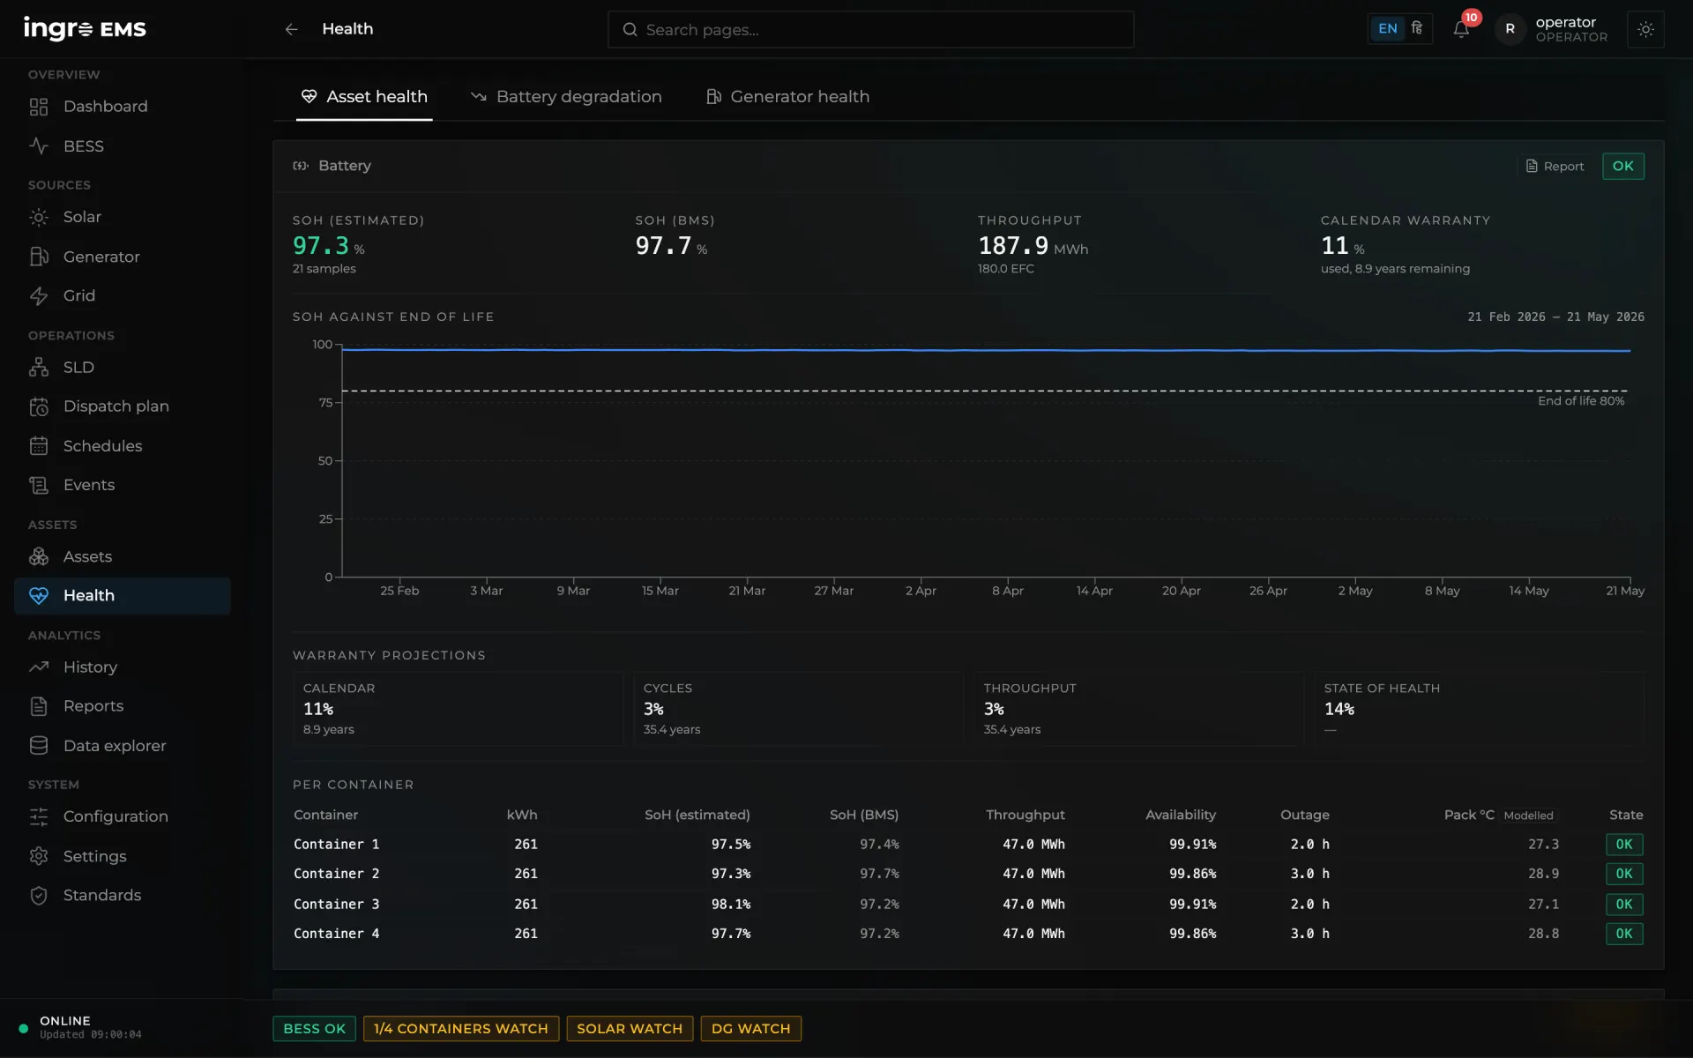Open Dispatch plan
Image resolution: width=1693 pixels, height=1058 pixels.
123,406
